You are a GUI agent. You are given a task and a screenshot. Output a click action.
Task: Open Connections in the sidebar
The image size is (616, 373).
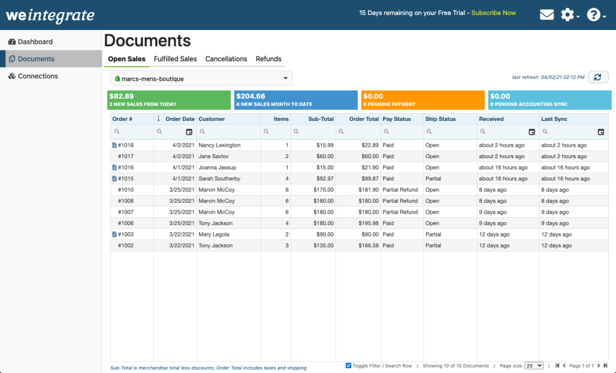tap(37, 76)
